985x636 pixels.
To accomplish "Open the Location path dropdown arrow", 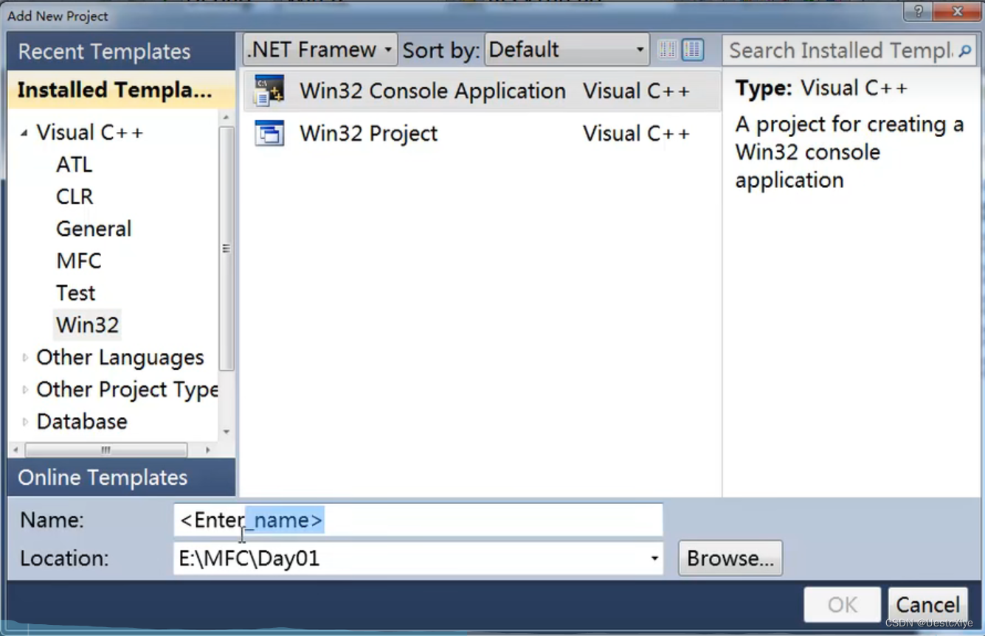I will pyautogui.click(x=654, y=559).
